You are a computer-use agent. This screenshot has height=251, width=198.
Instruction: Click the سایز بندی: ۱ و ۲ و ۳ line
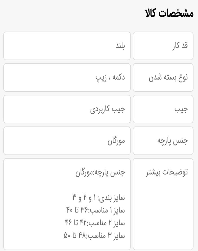[98, 198]
